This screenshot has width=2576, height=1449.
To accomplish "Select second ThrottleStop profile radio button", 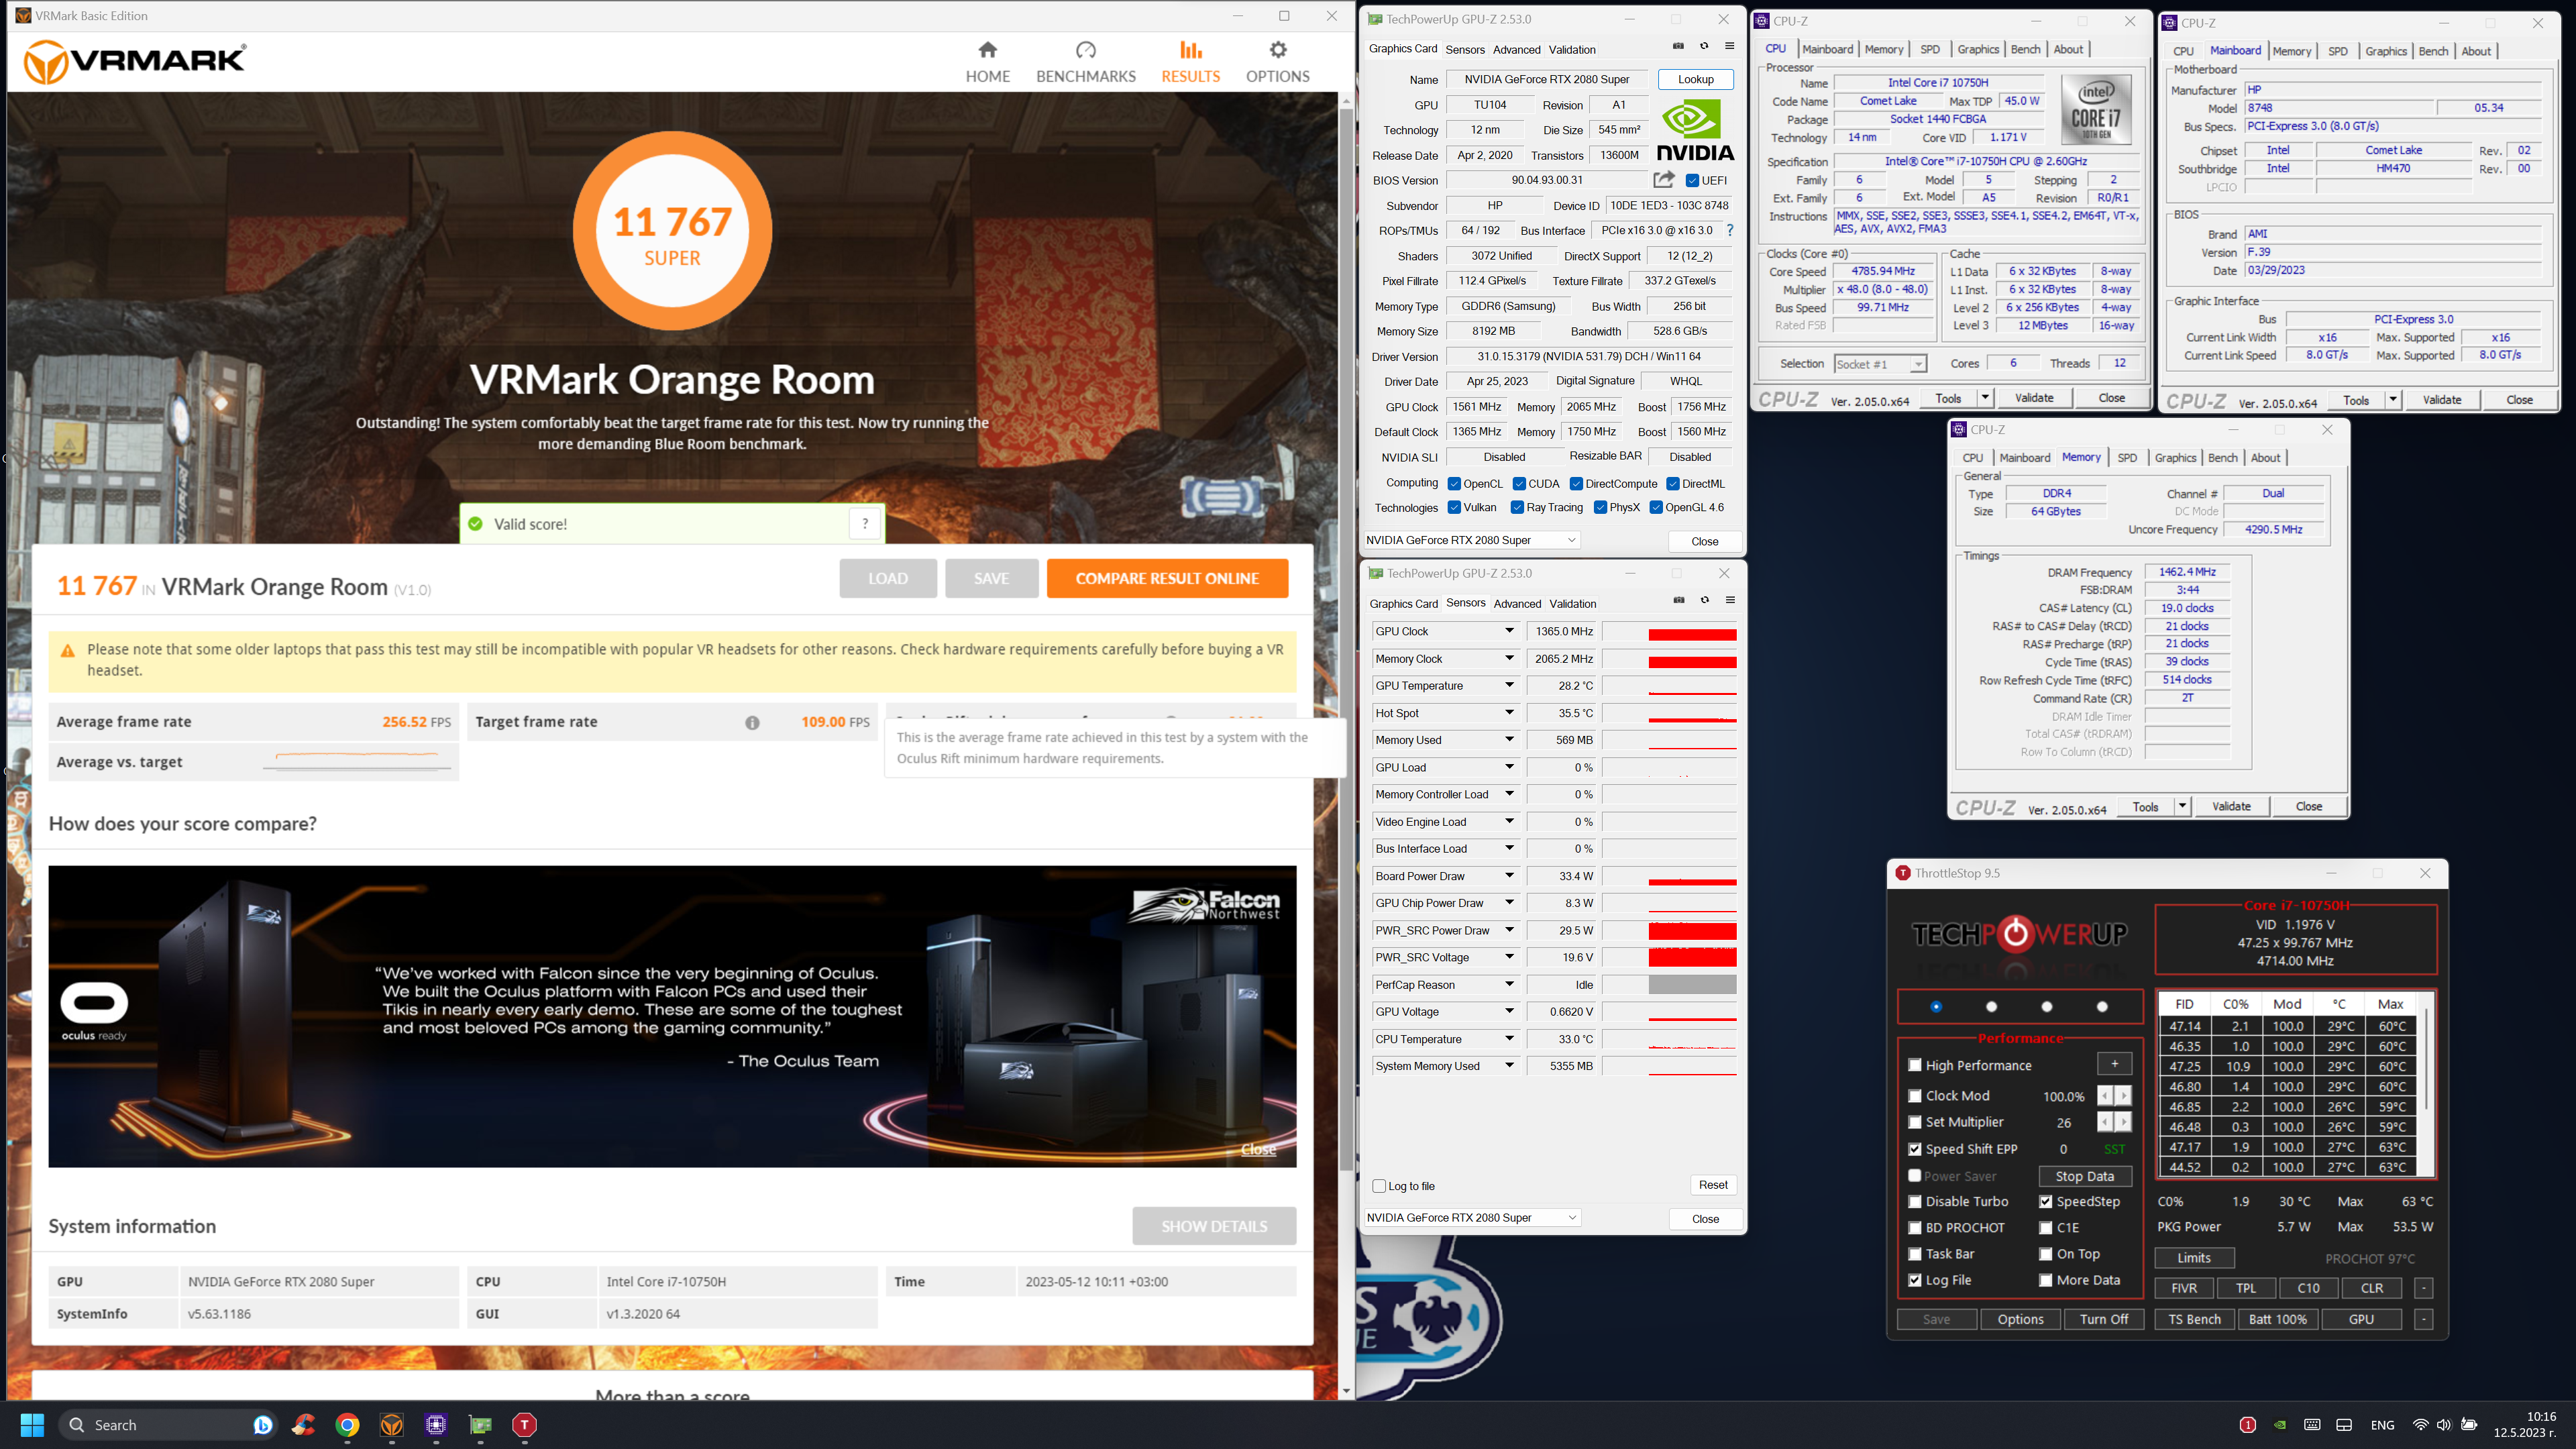I will point(1991,1007).
